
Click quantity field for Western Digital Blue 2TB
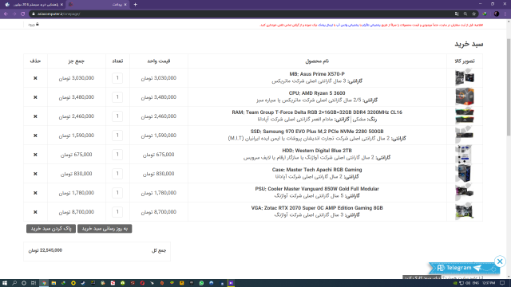(x=117, y=155)
